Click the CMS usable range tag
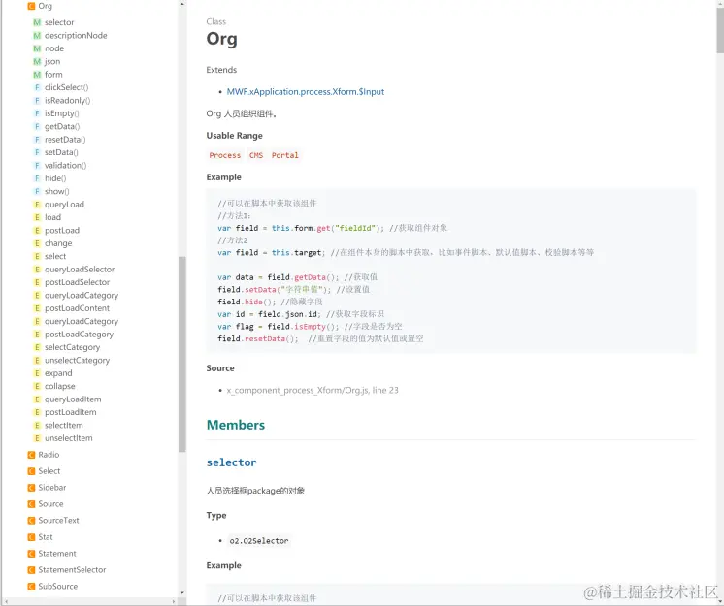This screenshot has width=724, height=606. point(256,155)
